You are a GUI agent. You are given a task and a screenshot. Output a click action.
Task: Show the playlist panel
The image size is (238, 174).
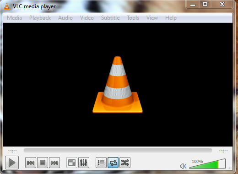pyautogui.click(x=101, y=163)
